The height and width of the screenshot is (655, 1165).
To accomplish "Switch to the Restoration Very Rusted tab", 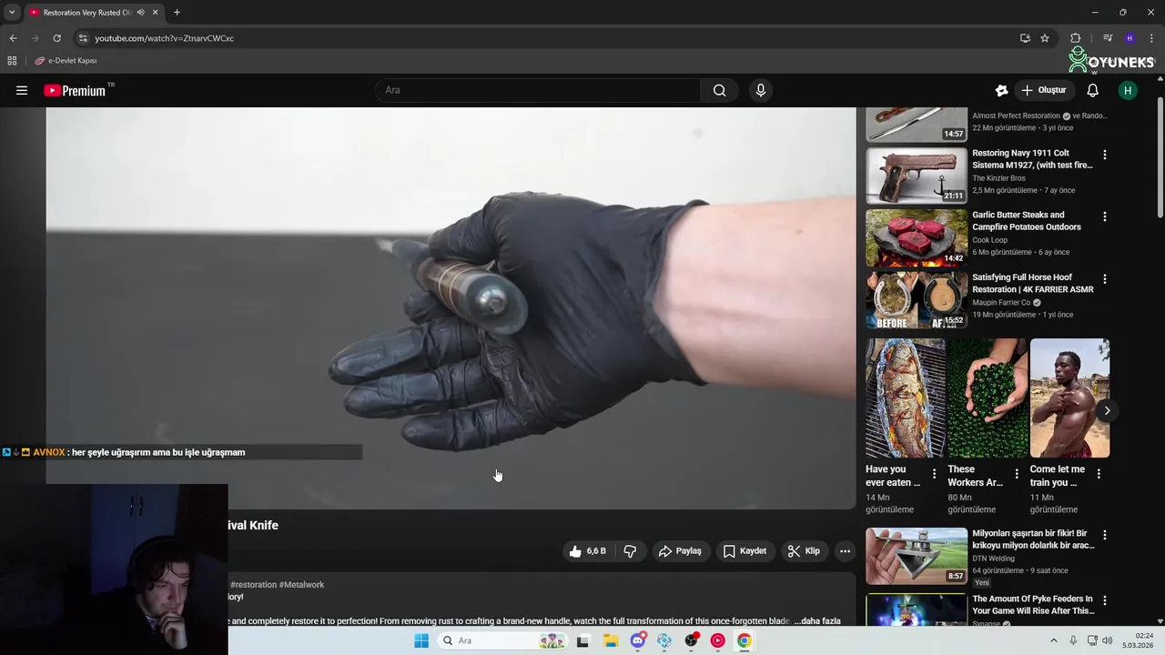I will 95,13.
